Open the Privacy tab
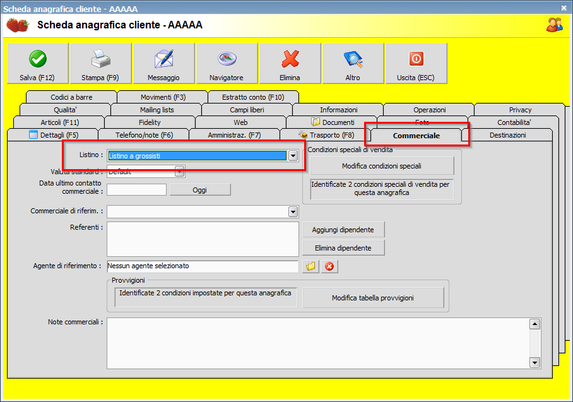Image resolution: width=573 pixels, height=402 pixels. pos(520,110)
